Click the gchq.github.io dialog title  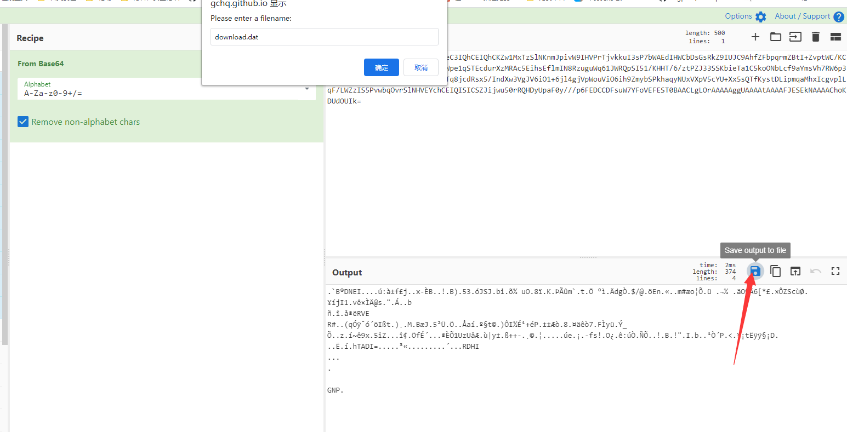pyautogui.click(x=248, y=4)
